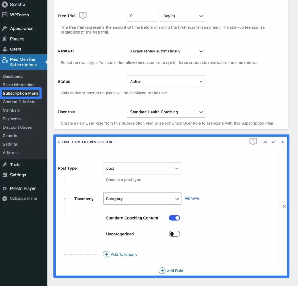Open the Post Type dropdown

[x=142, y=168]
